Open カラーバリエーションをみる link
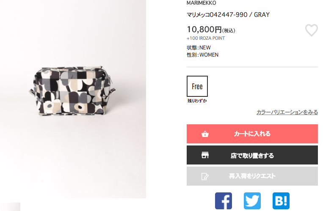This screenshot has height=211, width=323. tap(287, 112)
